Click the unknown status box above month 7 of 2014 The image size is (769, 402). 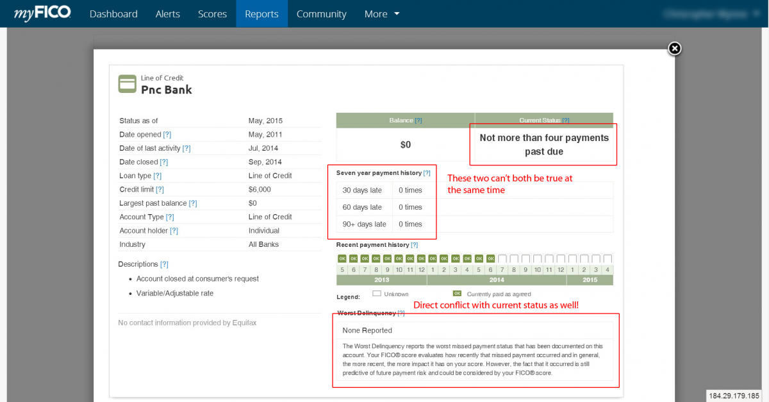coord(502,258)
